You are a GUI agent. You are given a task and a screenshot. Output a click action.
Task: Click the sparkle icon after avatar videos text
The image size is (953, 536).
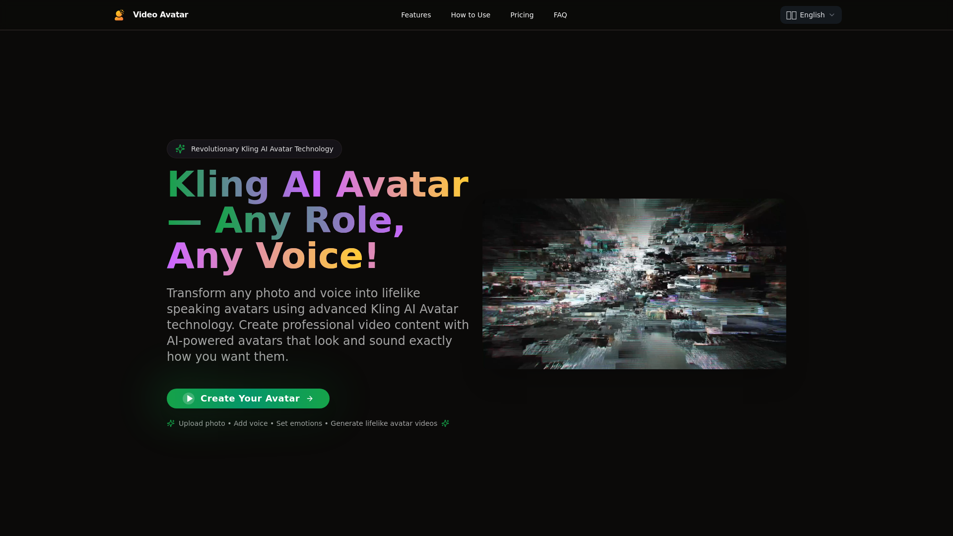[x=445, y=423]
